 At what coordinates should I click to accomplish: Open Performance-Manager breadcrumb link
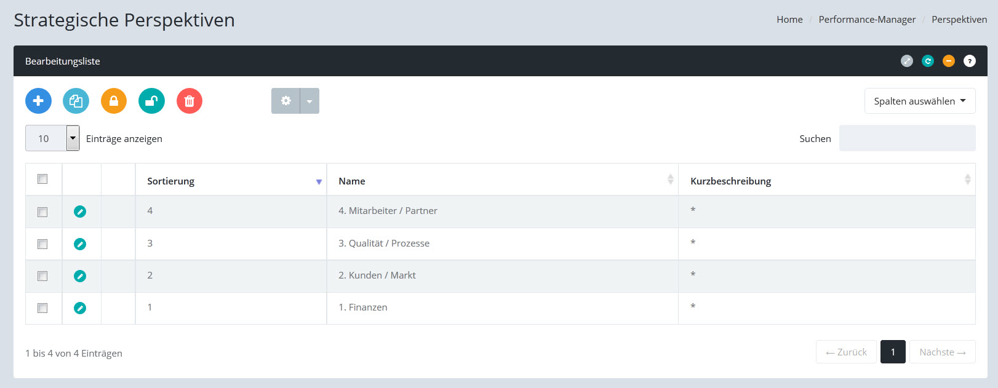pos(866,20)
